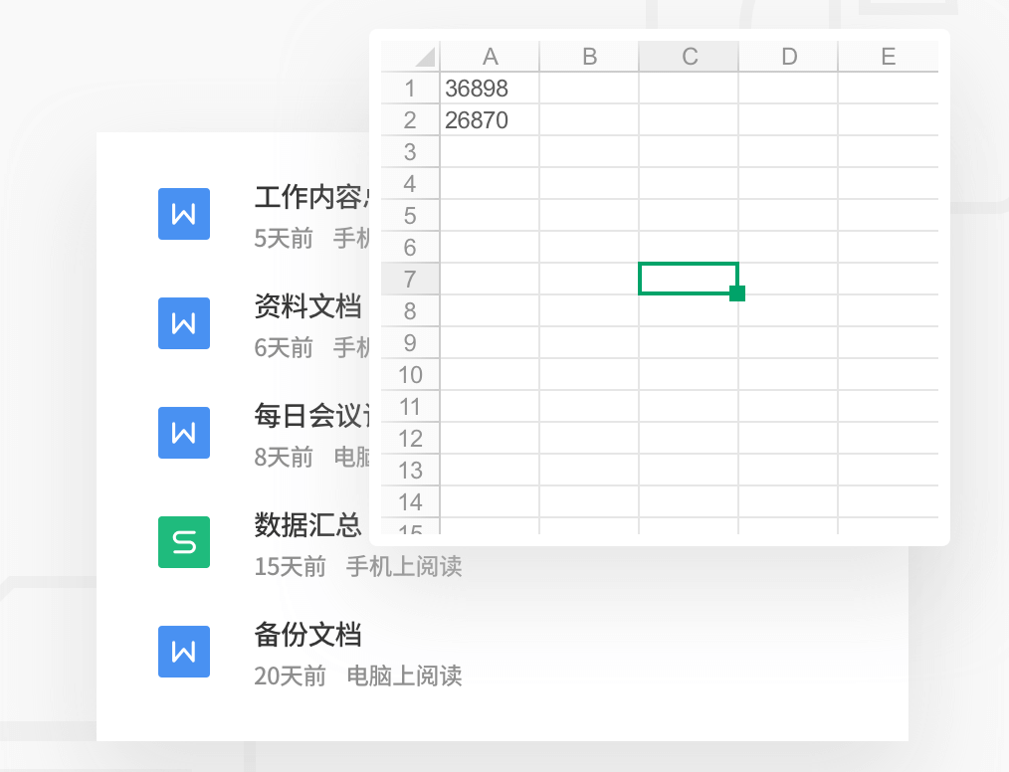Select row 13 header
Screen dimensions: 1009x772
tap(411, 471)
